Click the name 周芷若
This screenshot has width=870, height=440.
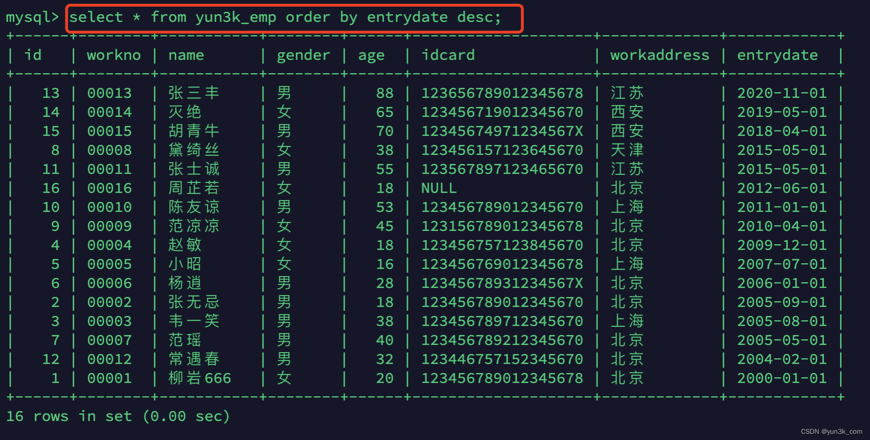(x=194, y=188)
